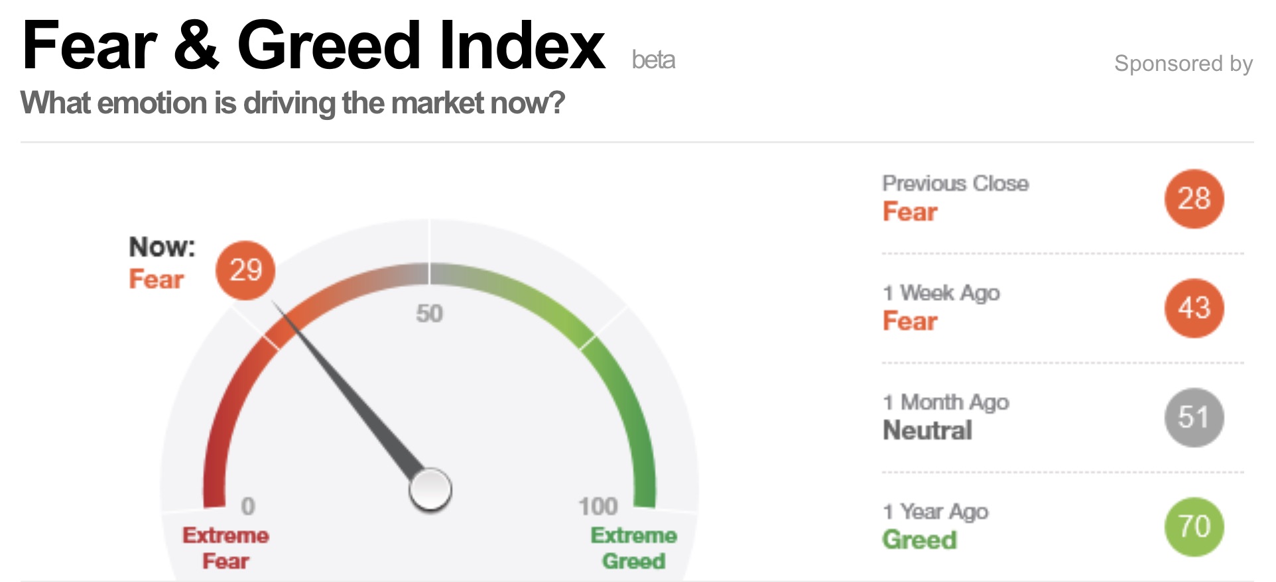The width and height of the screenshot is (1276, 582).
Task: Click the Sponsored by text
Action: (x=1183, y=64)
